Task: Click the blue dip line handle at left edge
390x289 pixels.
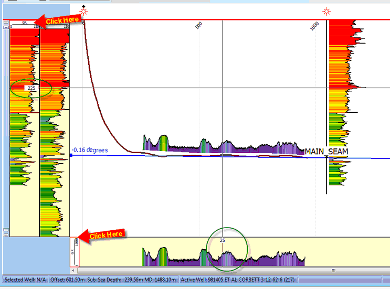Action: tap(71, 156)
